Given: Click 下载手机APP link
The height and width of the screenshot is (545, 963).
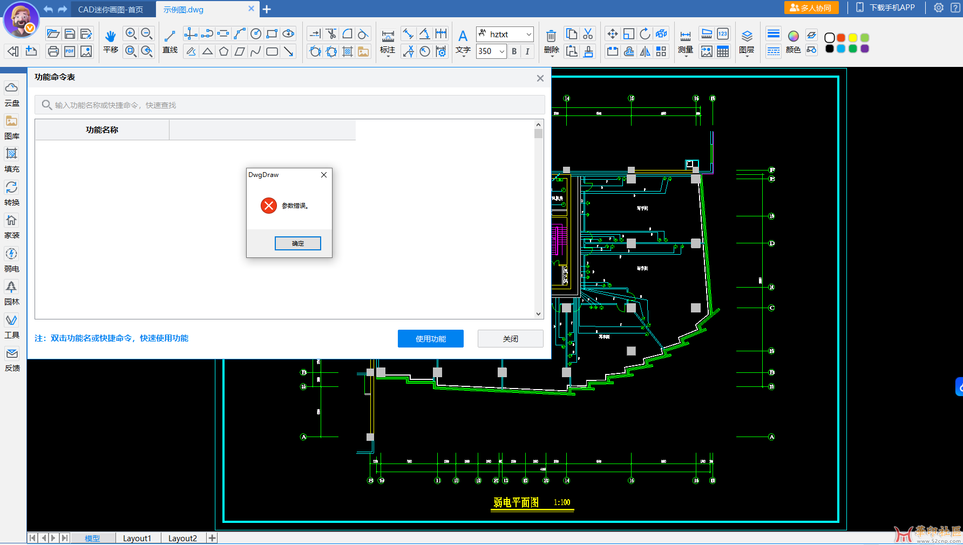Looking at the screenshot, I should [x=886, y=8].
